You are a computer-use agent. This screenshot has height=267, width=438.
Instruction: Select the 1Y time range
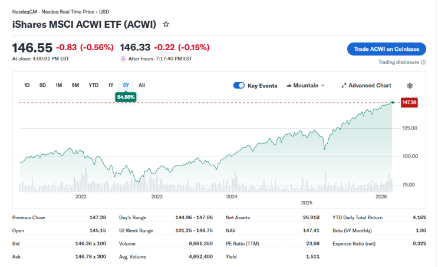click(111, 85)
